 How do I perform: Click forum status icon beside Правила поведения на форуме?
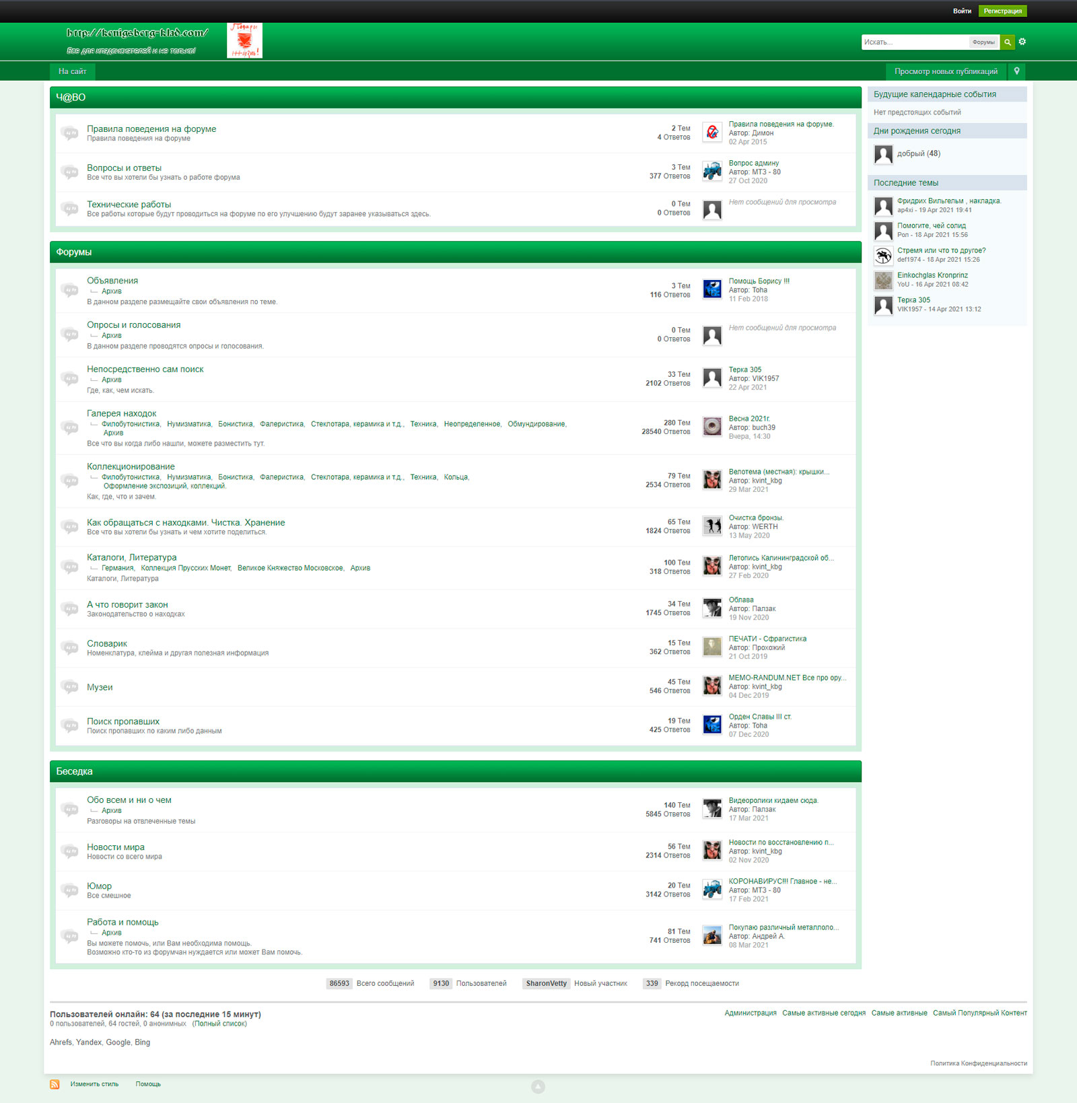[69, 133]
